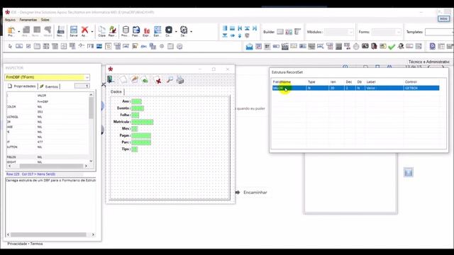The image size is (454, 255).
Task: Click the blue folder Past icon
Action: [135, 31]
